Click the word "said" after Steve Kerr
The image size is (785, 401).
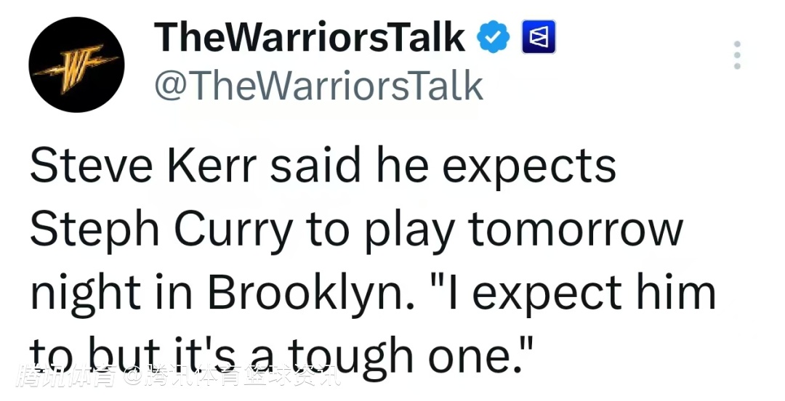click(x=315, y=166)
